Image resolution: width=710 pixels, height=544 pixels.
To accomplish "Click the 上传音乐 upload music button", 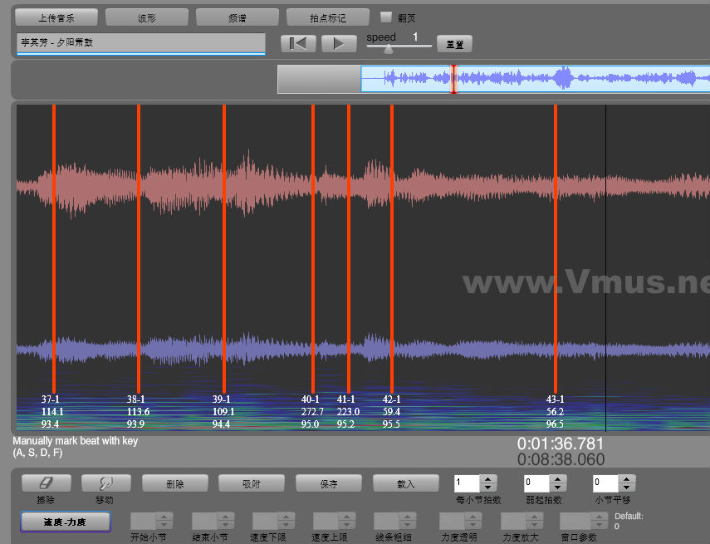I will pyautogui.click(x=56, y=17).
